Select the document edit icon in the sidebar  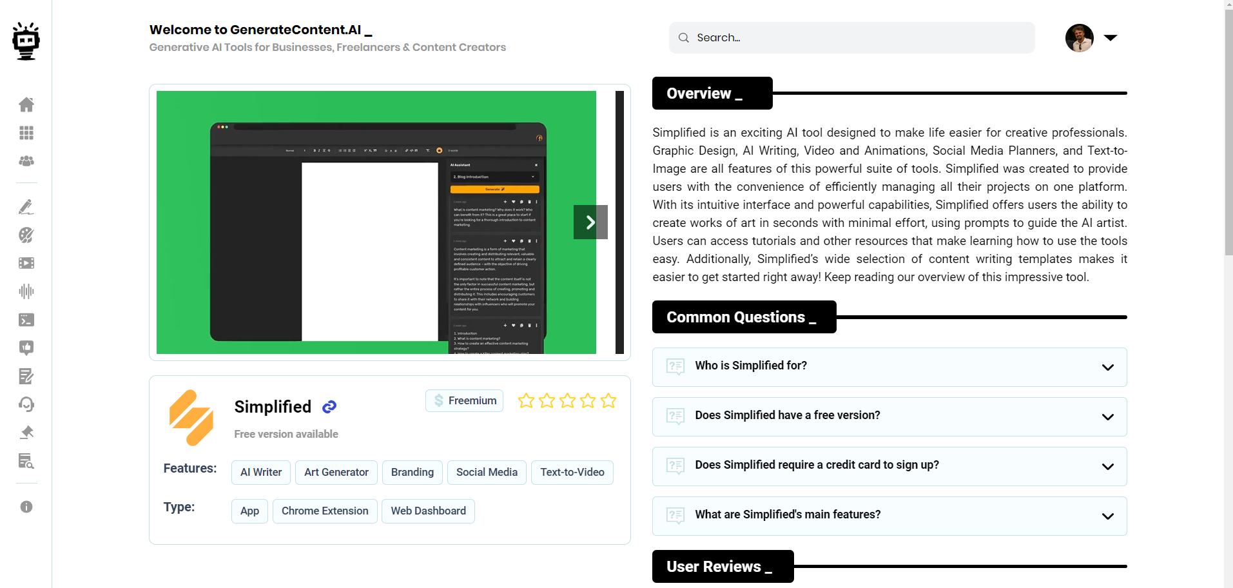point(26,376)
